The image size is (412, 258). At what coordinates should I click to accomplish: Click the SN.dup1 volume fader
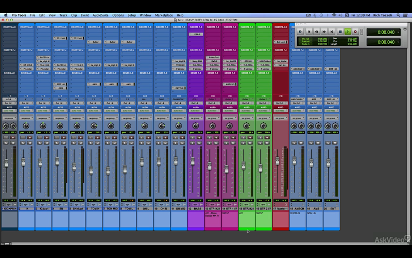pyautogui.click(x=74, y=167)
